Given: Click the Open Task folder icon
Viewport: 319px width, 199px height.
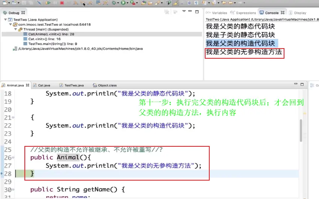Looking at the screenshot, I should pyautogui.click(x=150, y=3).
